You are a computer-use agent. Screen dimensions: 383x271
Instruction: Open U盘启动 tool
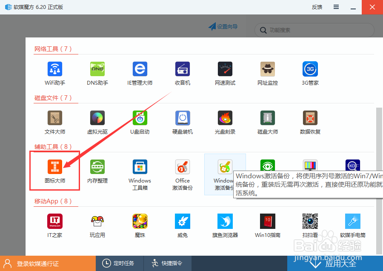point(140,123)
